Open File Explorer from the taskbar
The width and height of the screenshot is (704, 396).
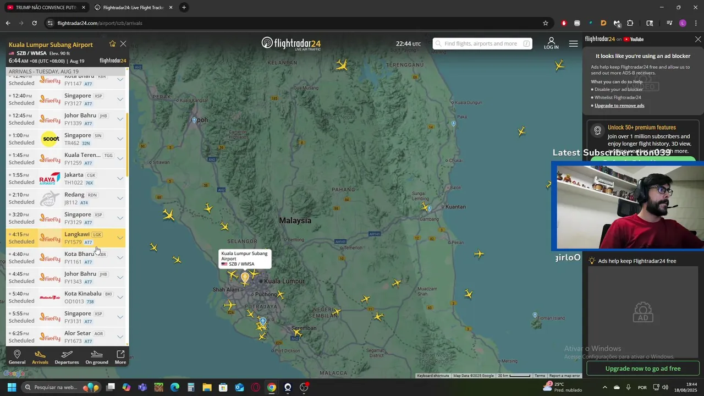point(207,387)
